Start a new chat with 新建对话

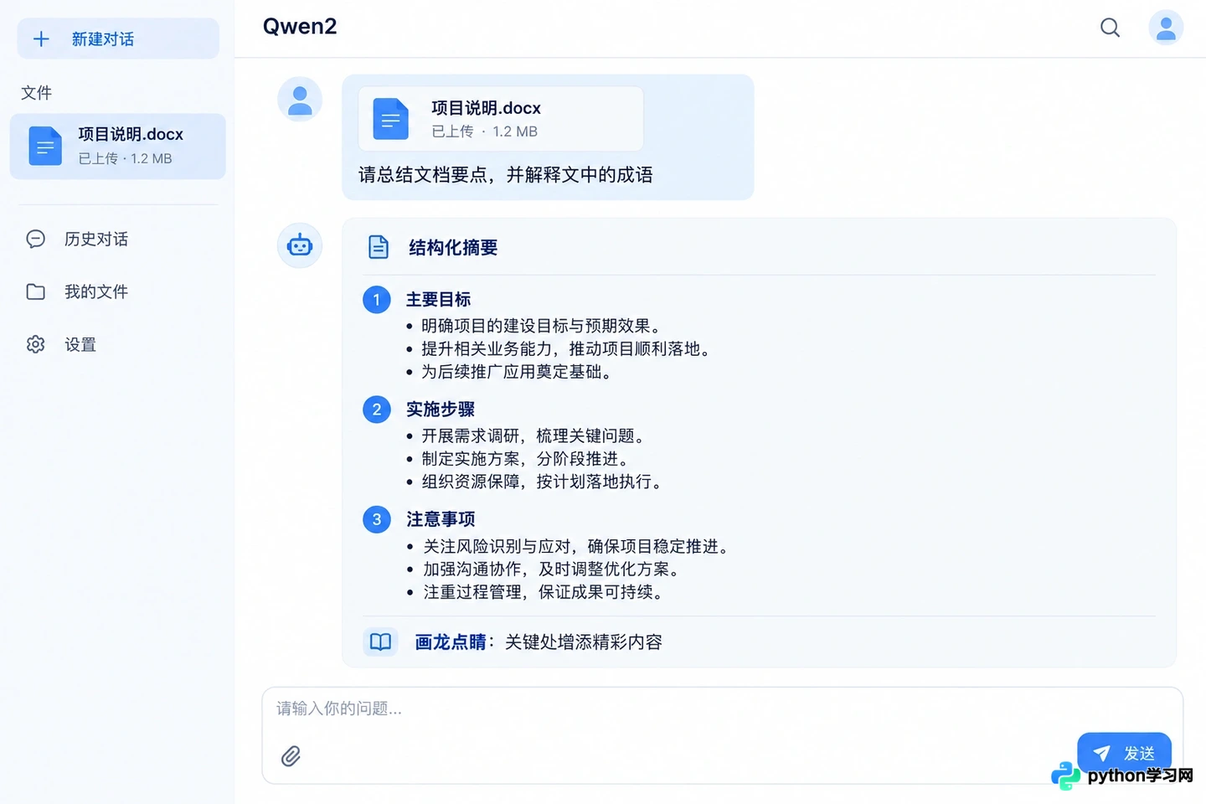pyautogui.click(x=118, y=39)
